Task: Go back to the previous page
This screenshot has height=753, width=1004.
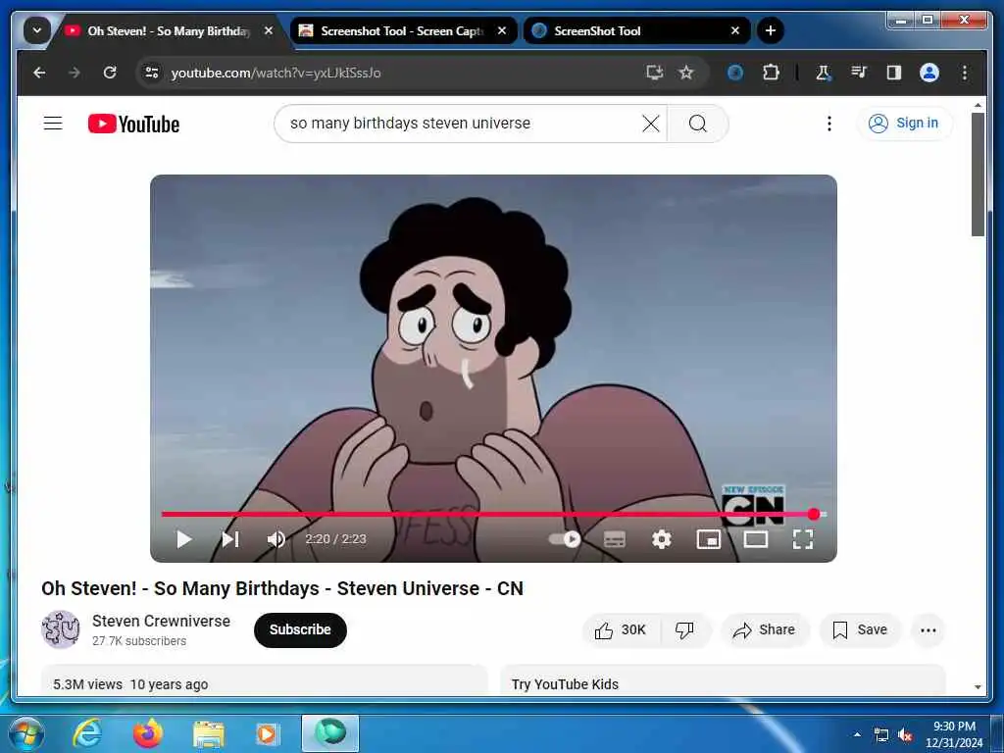Action: click(39, 73)
